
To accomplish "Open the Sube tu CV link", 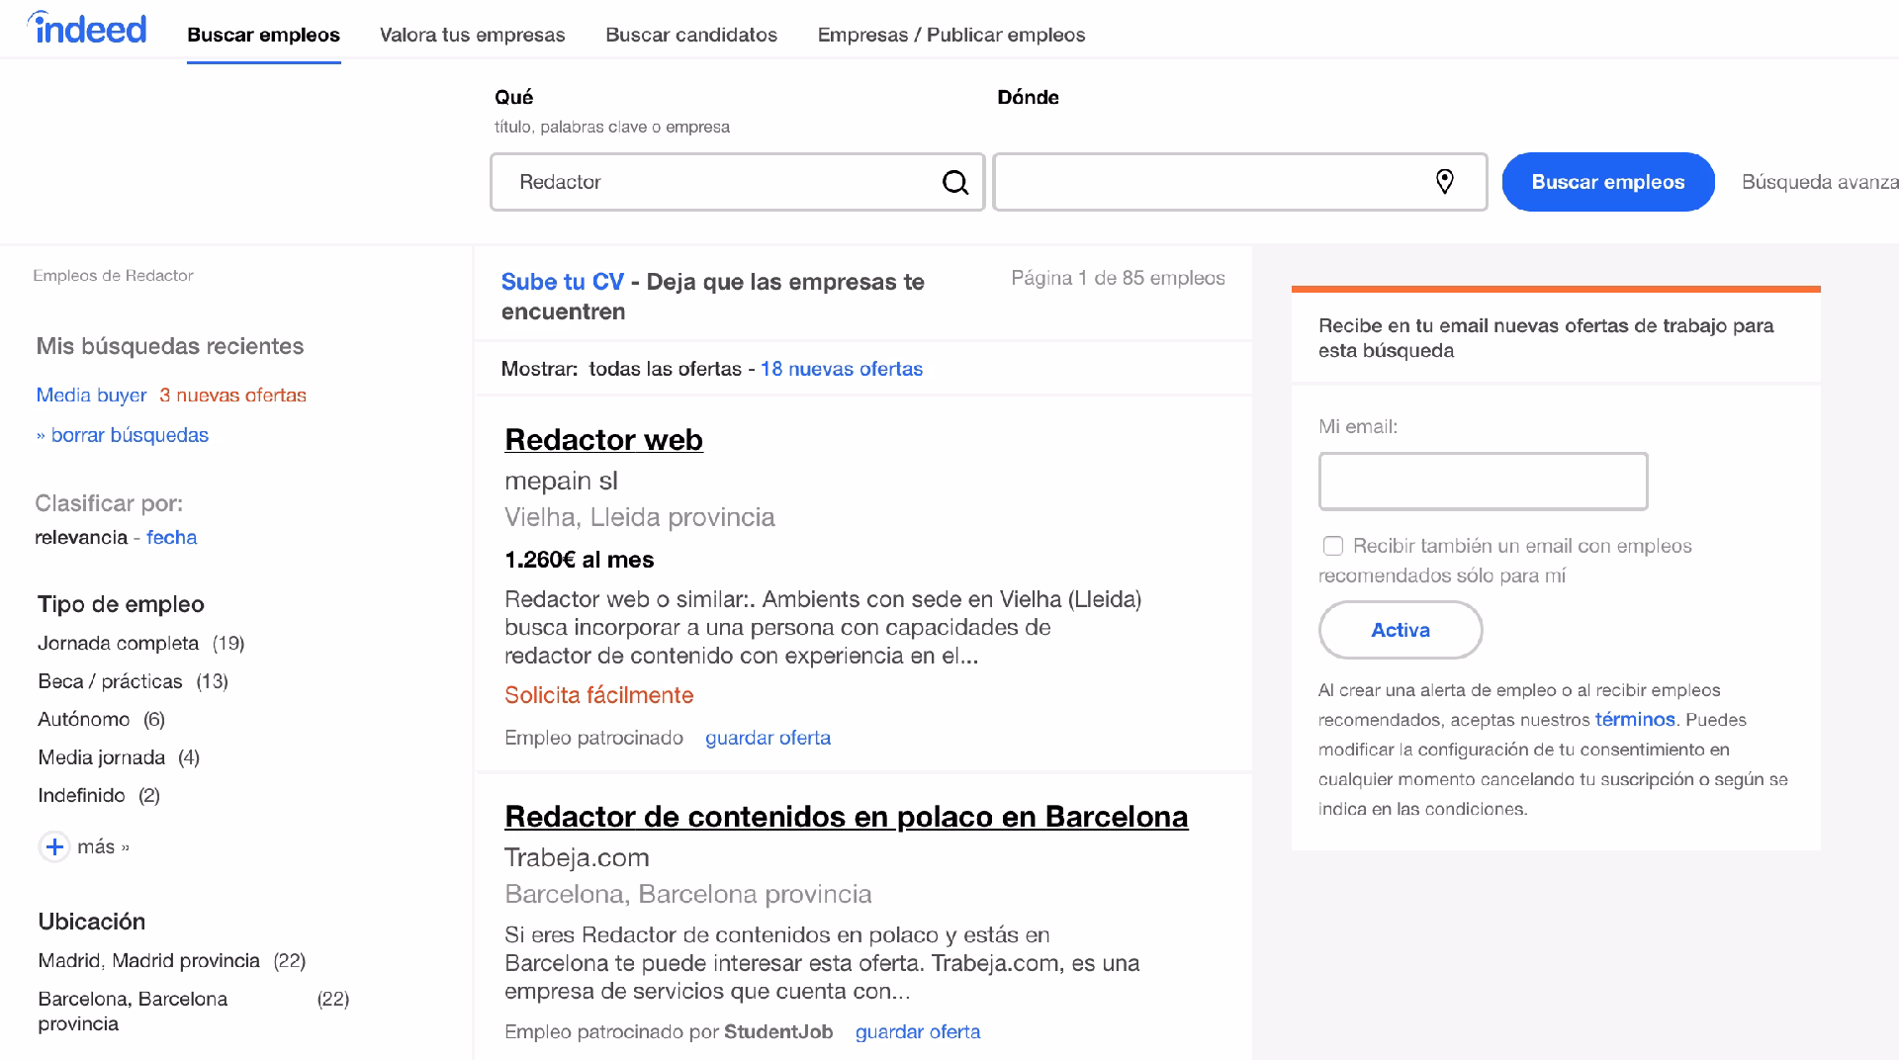I will click(562, 282).
